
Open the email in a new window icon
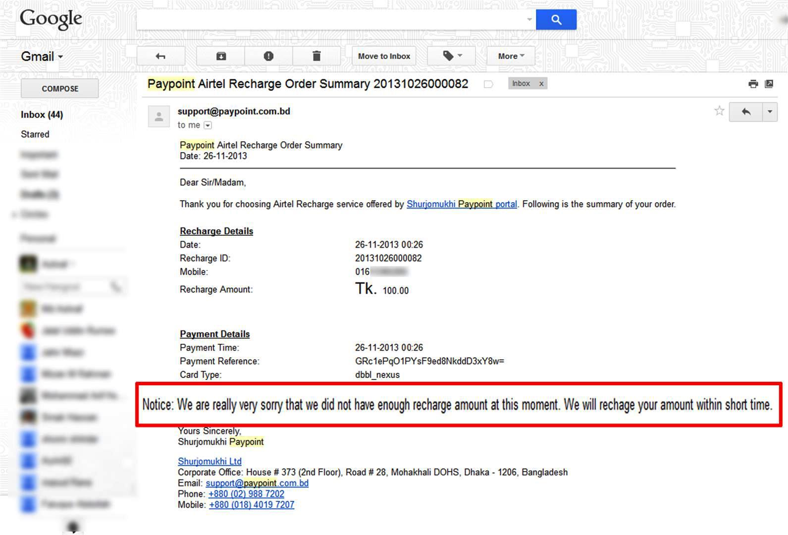(769, 84)
